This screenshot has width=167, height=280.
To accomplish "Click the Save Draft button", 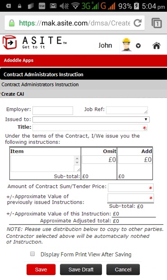I will pyautogui.click(x=81, y=270).
